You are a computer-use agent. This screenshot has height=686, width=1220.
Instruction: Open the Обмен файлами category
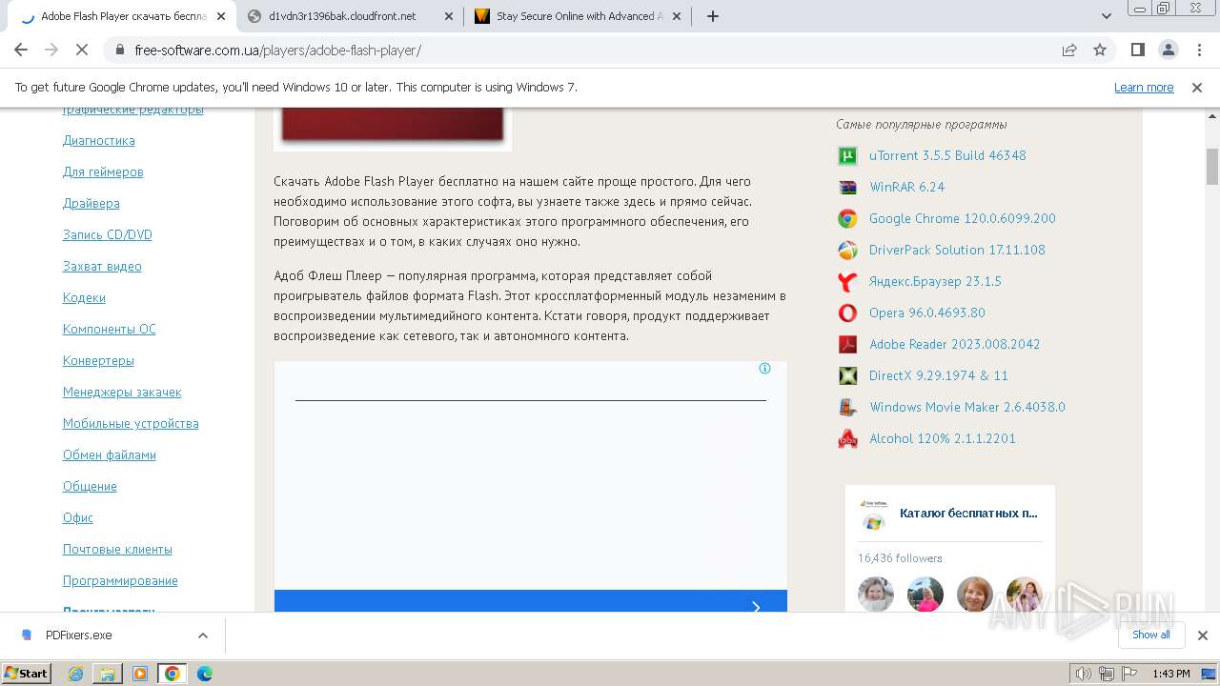point(110,455)
